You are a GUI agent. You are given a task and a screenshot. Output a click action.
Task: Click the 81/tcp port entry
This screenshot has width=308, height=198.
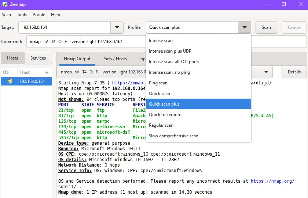[x=66, y=116]
